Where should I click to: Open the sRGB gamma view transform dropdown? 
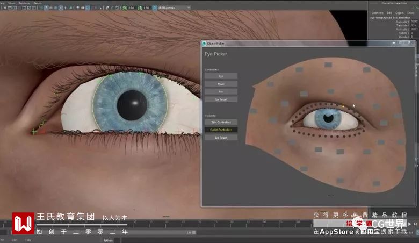(x=174, y=8)
